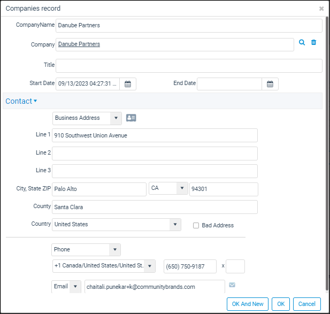Click the OK And New button

coord(248,304)
